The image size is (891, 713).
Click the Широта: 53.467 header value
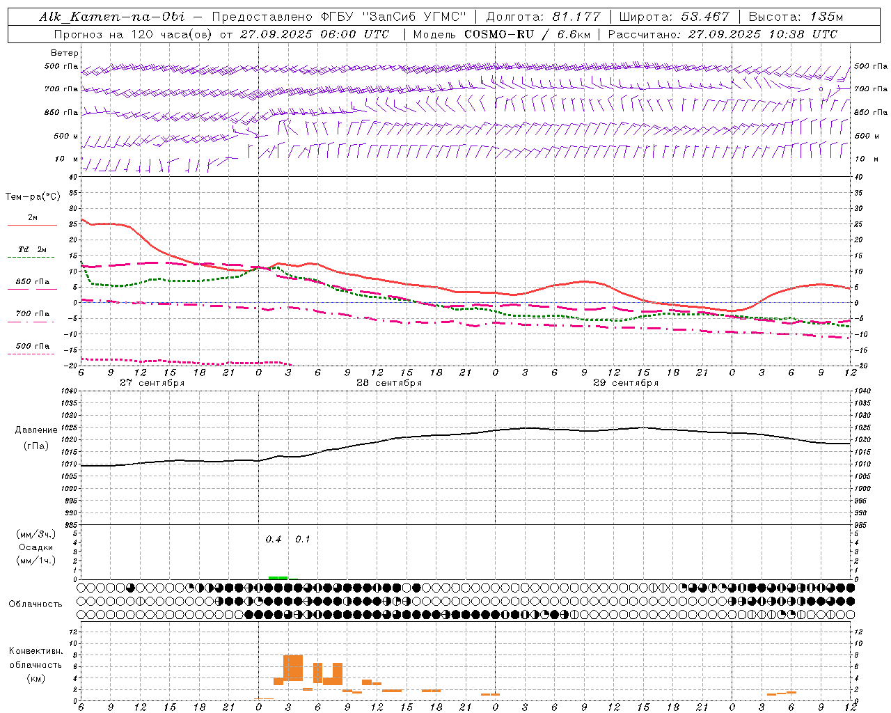coord(674,17)
